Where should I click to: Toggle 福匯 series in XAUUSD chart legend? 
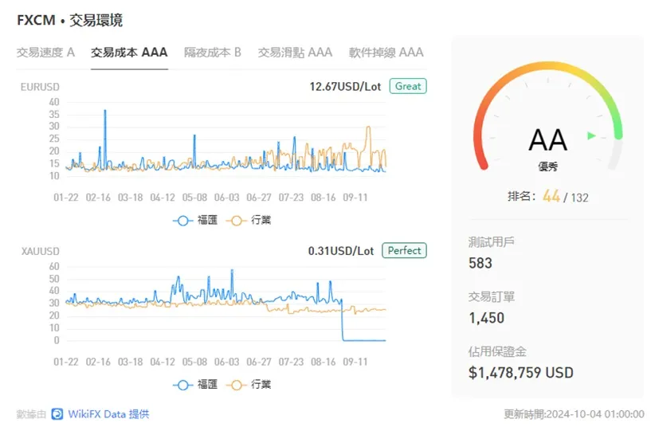195,385
